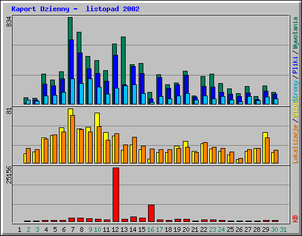This screenshot has height=236, width=302.
Task: Click day label '26' on the x-axis
Action: tap(239, 230)
